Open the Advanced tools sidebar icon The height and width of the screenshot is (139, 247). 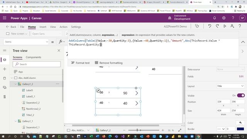pos(5,97)
